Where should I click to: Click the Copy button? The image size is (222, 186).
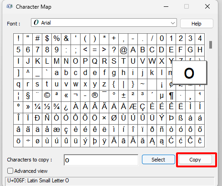click(x=195, y=160)
